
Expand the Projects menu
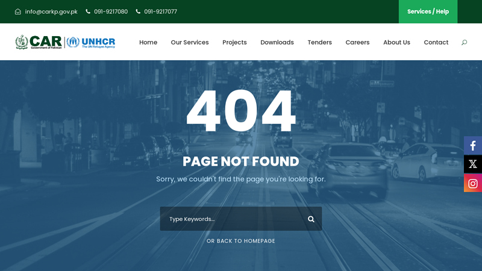(234, 42)
